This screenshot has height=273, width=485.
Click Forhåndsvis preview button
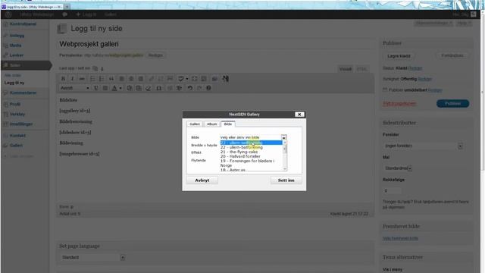452,55
